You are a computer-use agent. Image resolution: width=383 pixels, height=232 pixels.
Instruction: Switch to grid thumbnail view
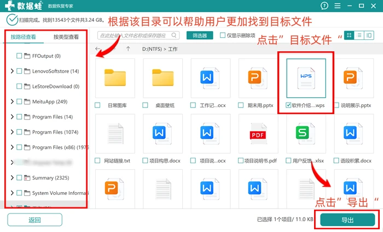pos(349,35)
